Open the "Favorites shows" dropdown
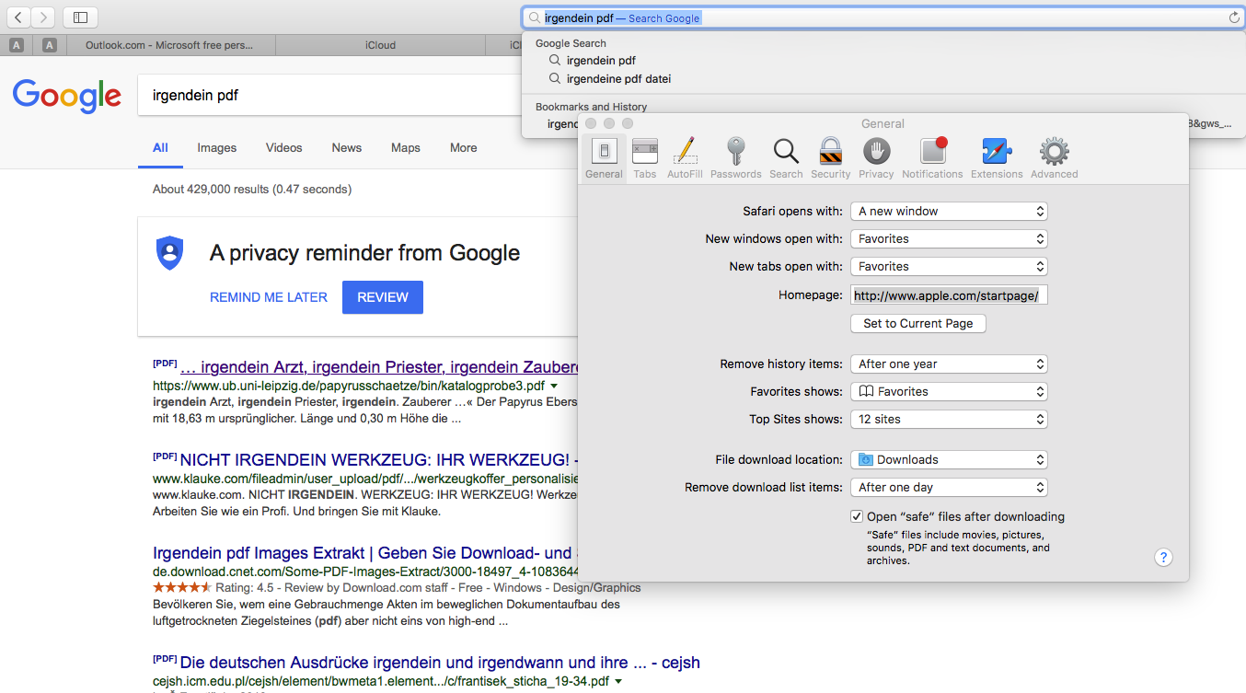Screen dimensions: 1246x693 (x=949, y=391)
